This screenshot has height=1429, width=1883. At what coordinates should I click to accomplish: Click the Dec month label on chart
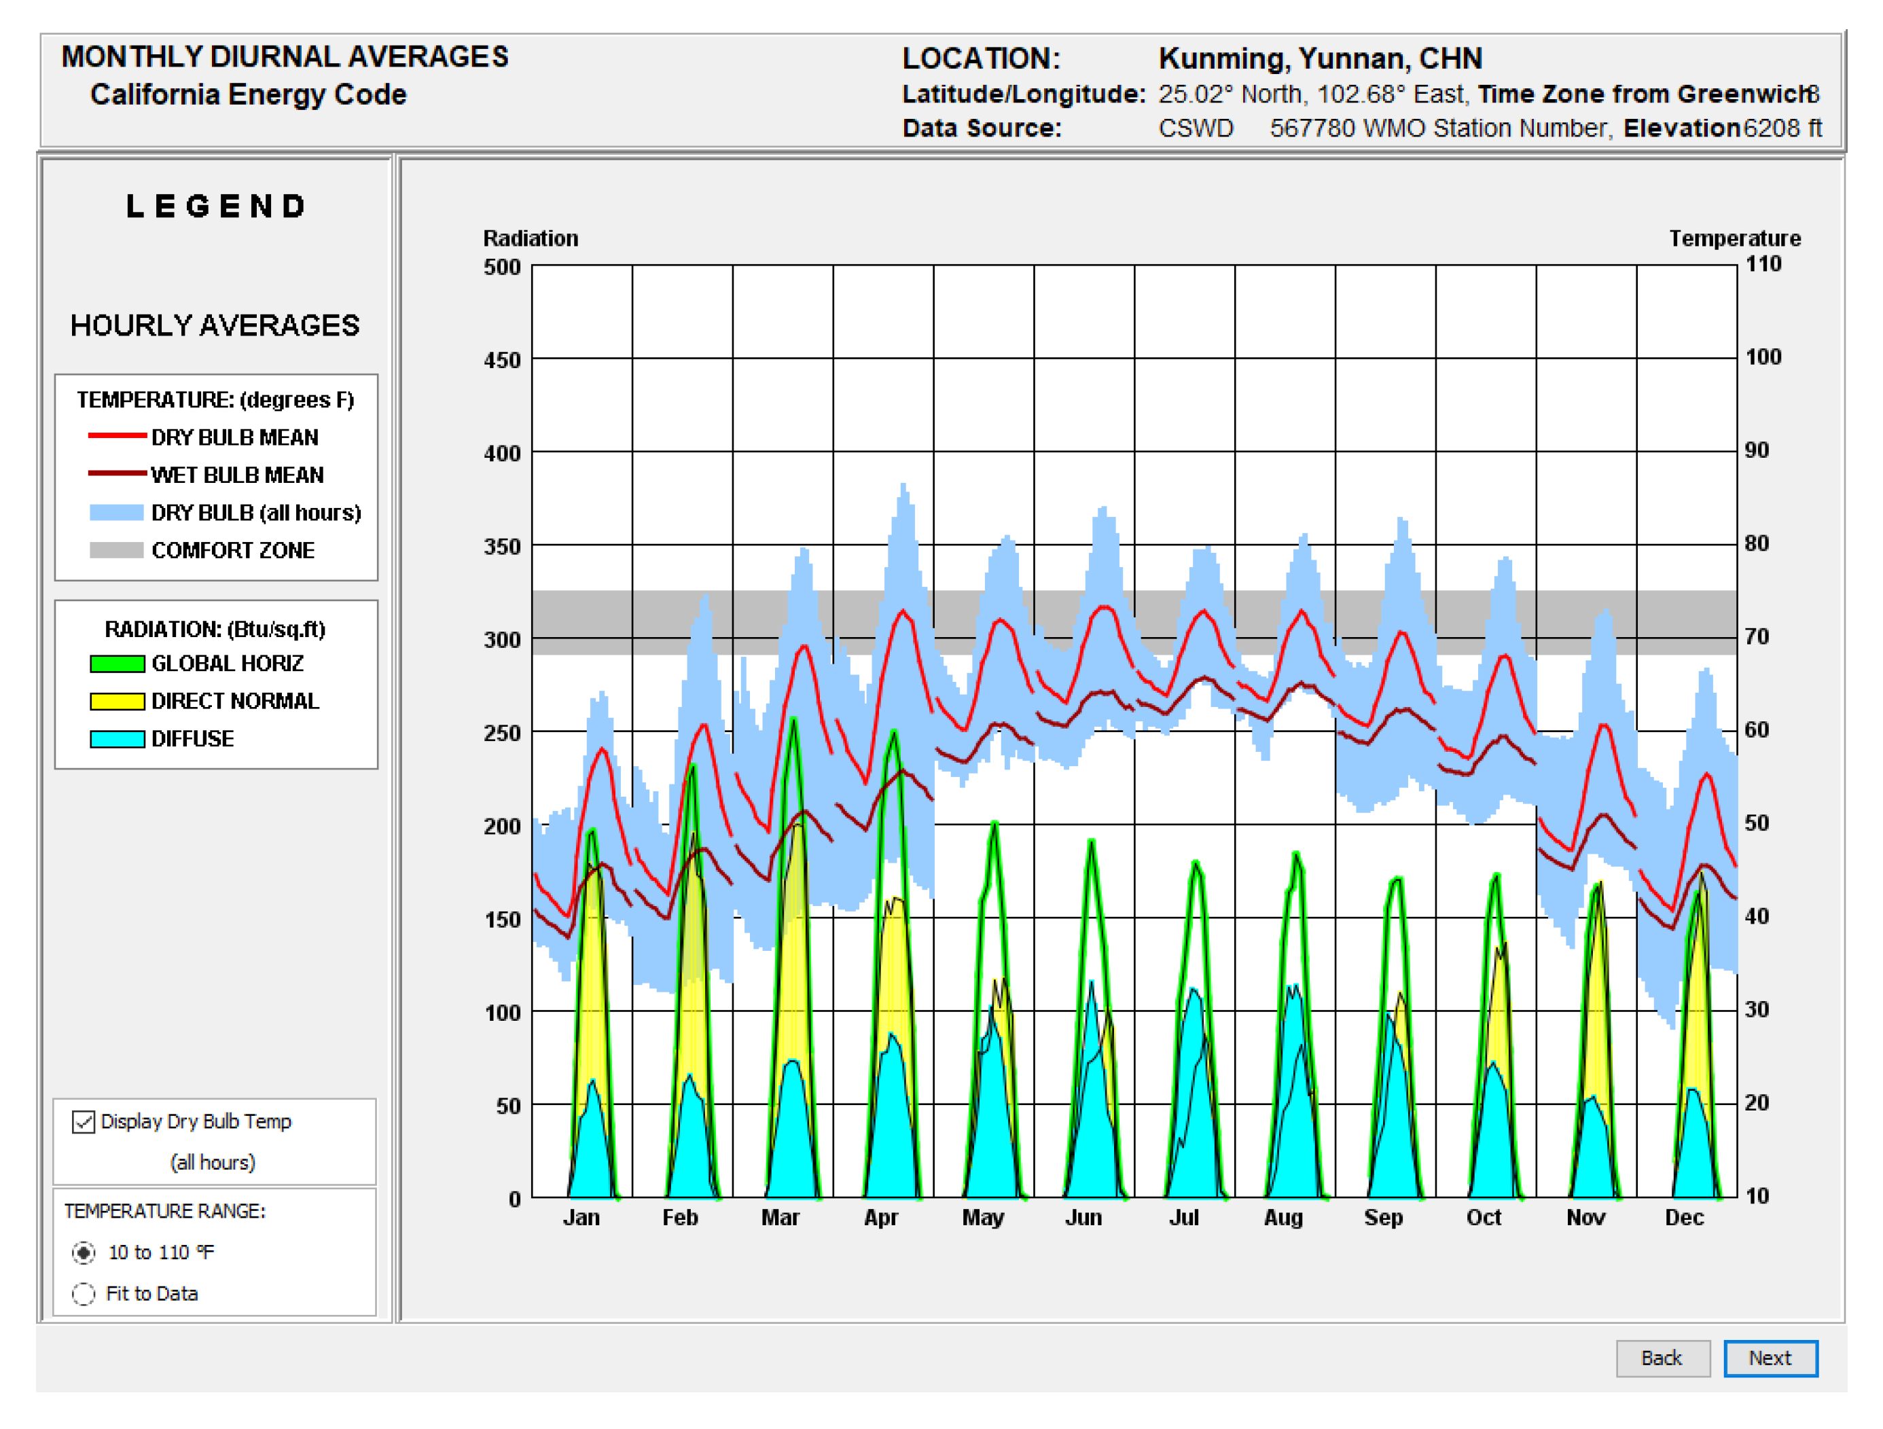tap(1684, 1217)
